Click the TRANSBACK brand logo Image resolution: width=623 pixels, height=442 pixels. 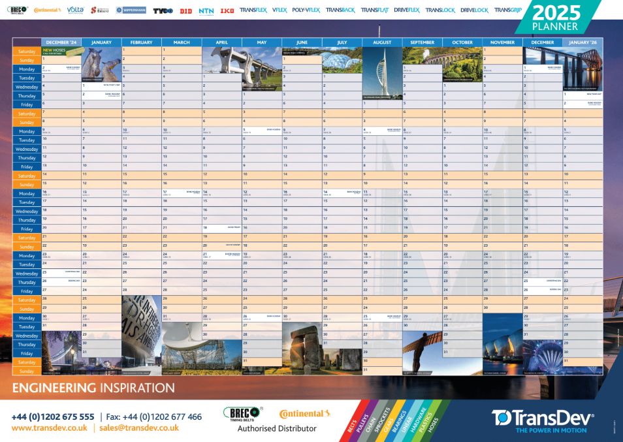[340, 10]
